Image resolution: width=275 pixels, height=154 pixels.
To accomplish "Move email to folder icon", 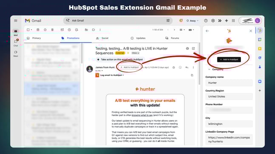I will point(86,30).
